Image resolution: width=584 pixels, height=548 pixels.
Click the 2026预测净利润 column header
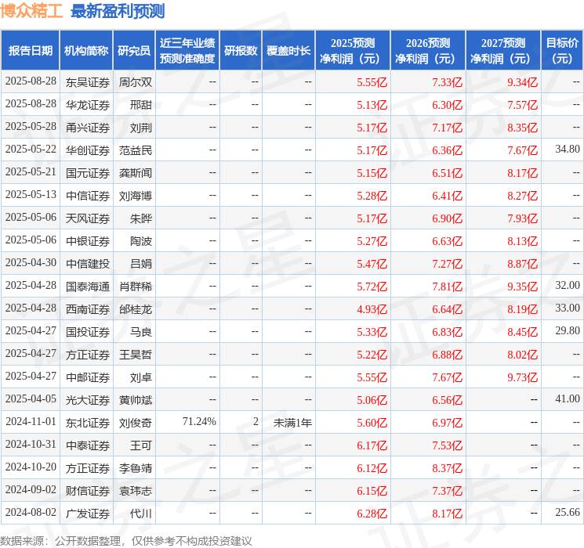point(428,51)
